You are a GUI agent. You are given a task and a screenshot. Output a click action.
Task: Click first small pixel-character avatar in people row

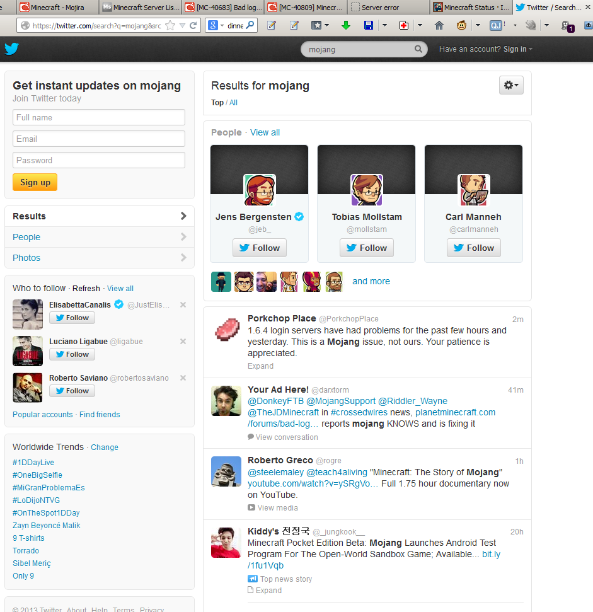(x=221, y=282)
